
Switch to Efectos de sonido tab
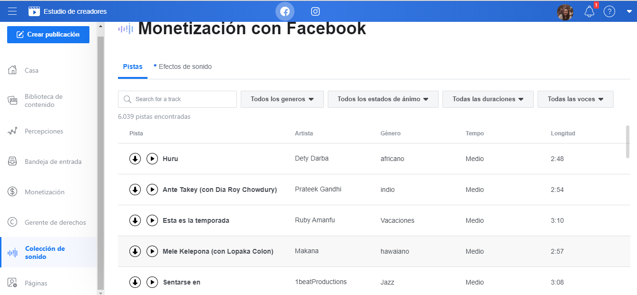click(x=183, y=67)
